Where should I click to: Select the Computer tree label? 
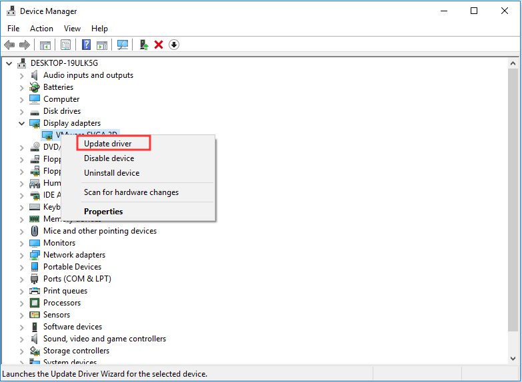(61, 99)
